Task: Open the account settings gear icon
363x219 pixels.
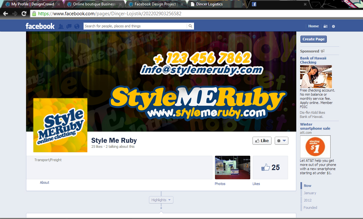Action: click(333, 26)
